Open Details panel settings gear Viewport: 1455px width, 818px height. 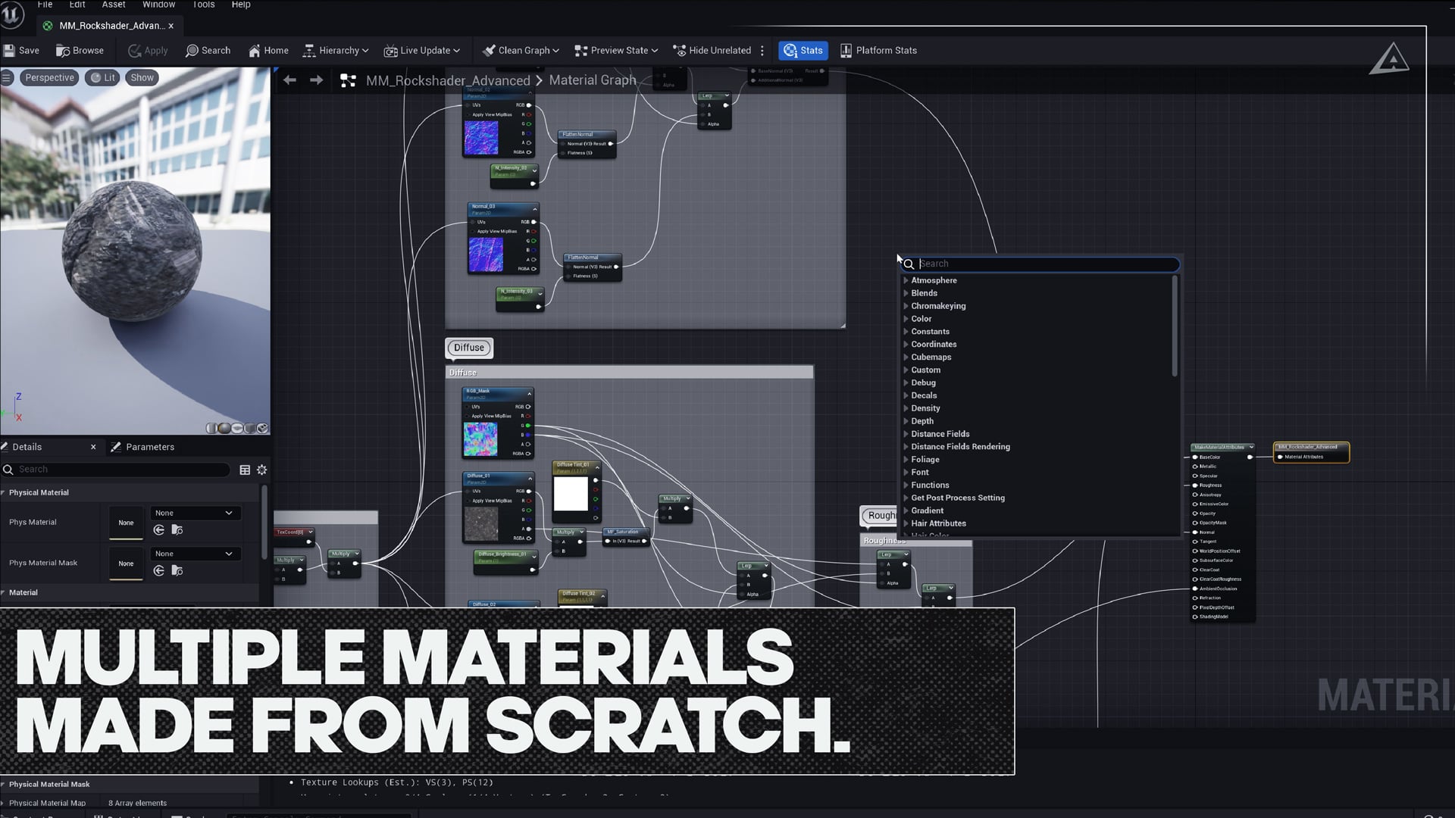point(262,470)
